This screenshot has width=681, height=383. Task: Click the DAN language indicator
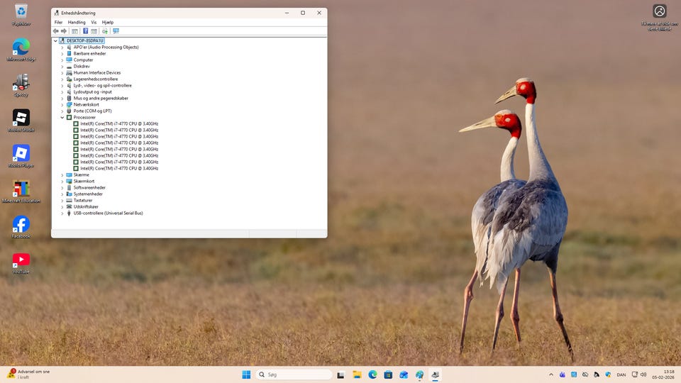coord(621,374)
